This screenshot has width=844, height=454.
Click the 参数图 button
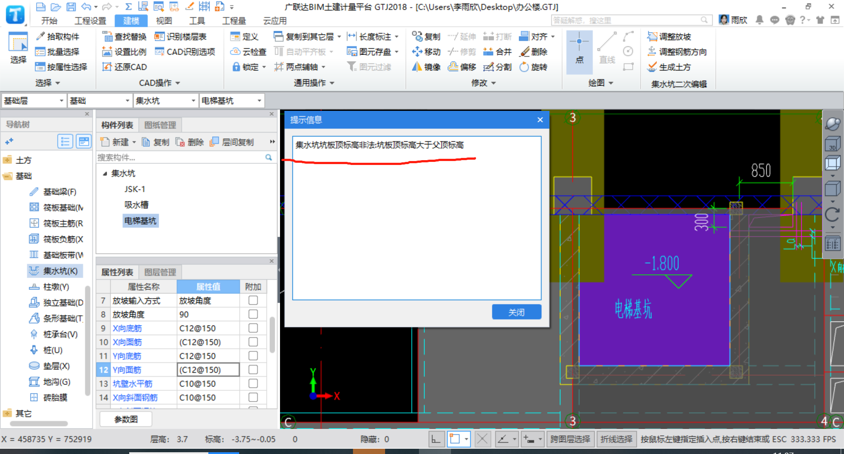[126, 419]
